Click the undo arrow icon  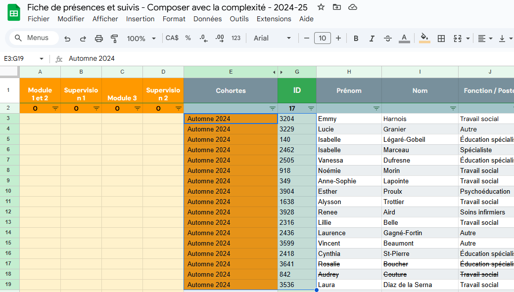pos(67,39)
